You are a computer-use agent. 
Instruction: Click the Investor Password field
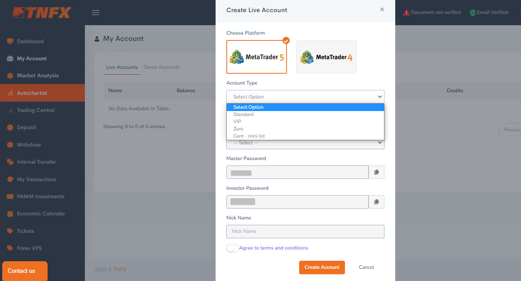[x=297, y=202]
